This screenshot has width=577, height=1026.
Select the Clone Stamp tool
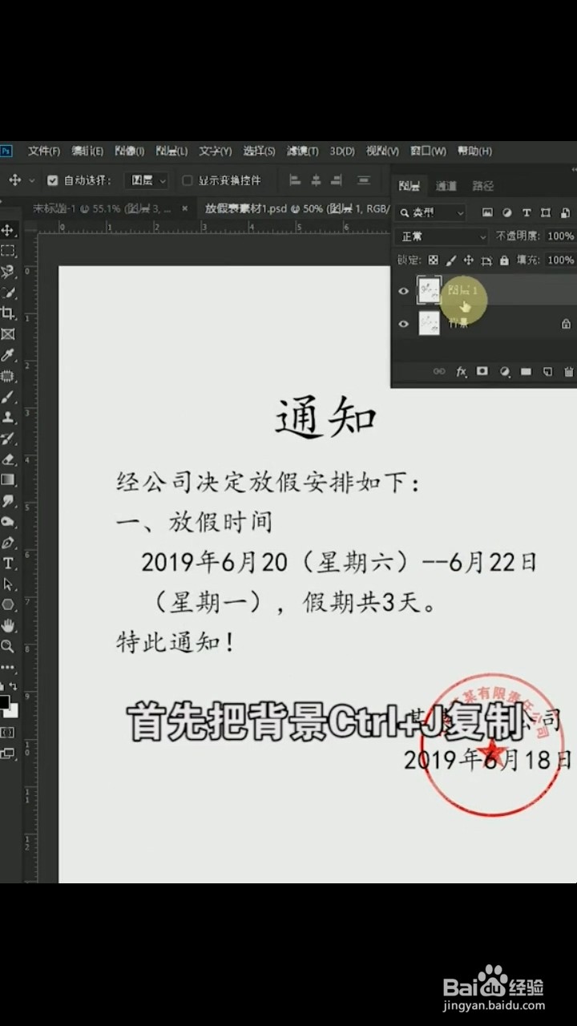point(8,418)
